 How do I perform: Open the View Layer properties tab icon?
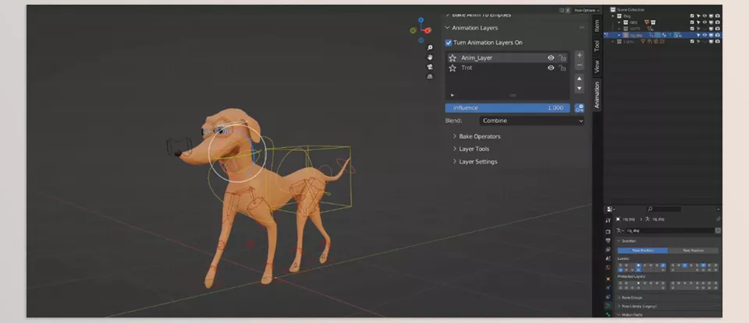pos(608,250)
